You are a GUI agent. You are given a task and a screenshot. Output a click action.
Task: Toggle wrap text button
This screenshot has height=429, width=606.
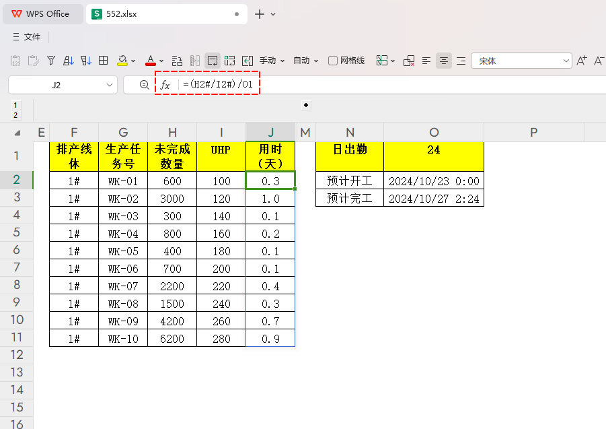point(213,61)
